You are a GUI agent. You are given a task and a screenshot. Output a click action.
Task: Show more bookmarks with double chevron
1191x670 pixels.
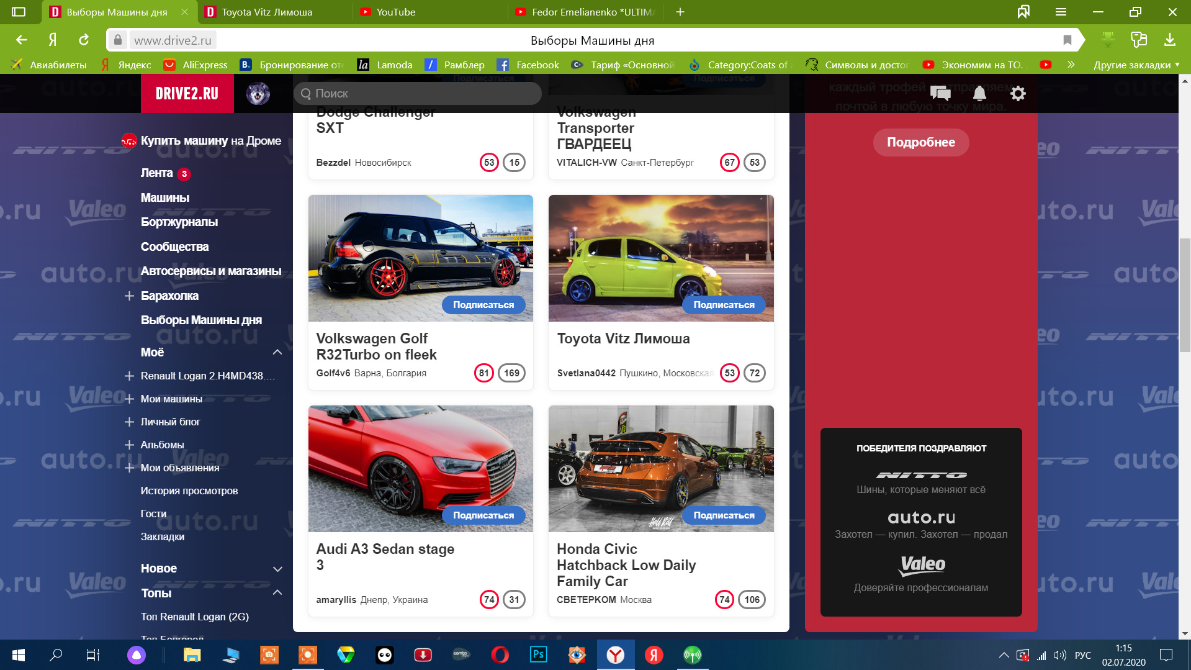tap(1071, 65)
